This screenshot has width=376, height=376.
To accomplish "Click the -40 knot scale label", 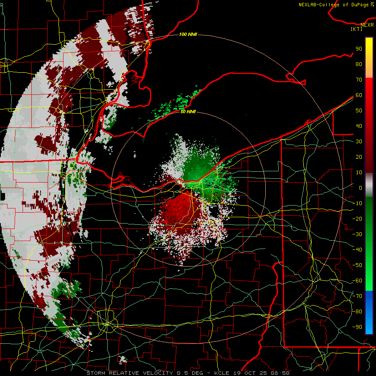I will [357, 250].
